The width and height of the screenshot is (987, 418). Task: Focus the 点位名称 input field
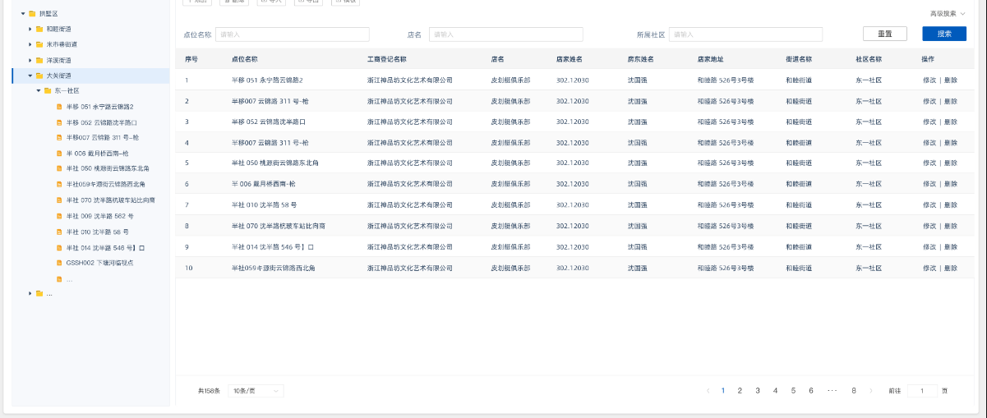click(x=292, y=34)
